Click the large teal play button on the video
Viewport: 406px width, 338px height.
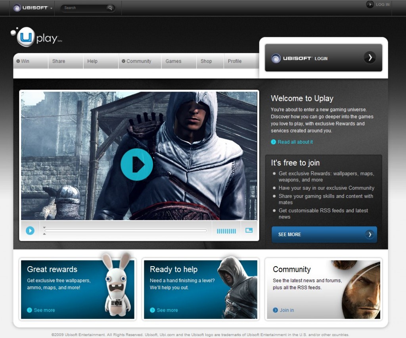pyautogui.click(x=137, y=164)
